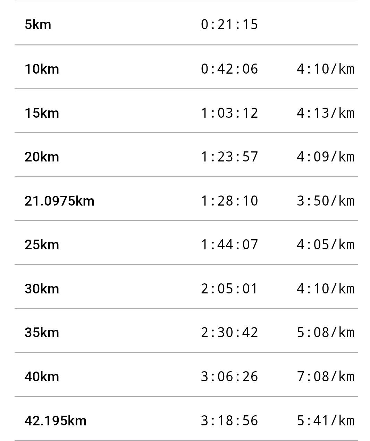The height and width of the screenshot is (441, 370).
Task: Select the 0:21:15 split time
Action: pos(229,25)
